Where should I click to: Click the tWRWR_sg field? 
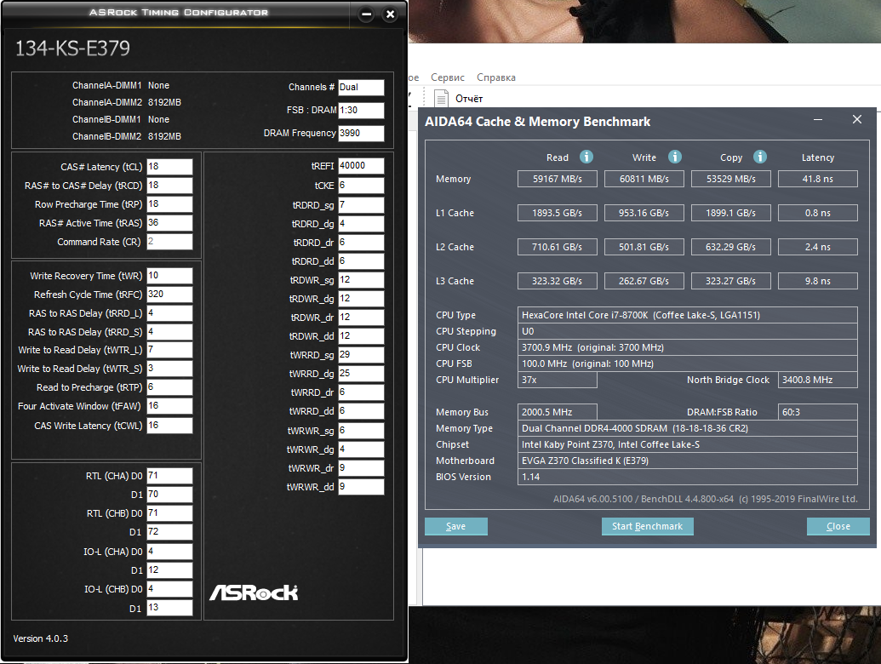(x=361, y=431)
